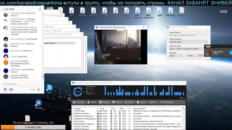
Task: Open the spreadsheet-style document icon after MP3s
Action: tap(182, 12)
